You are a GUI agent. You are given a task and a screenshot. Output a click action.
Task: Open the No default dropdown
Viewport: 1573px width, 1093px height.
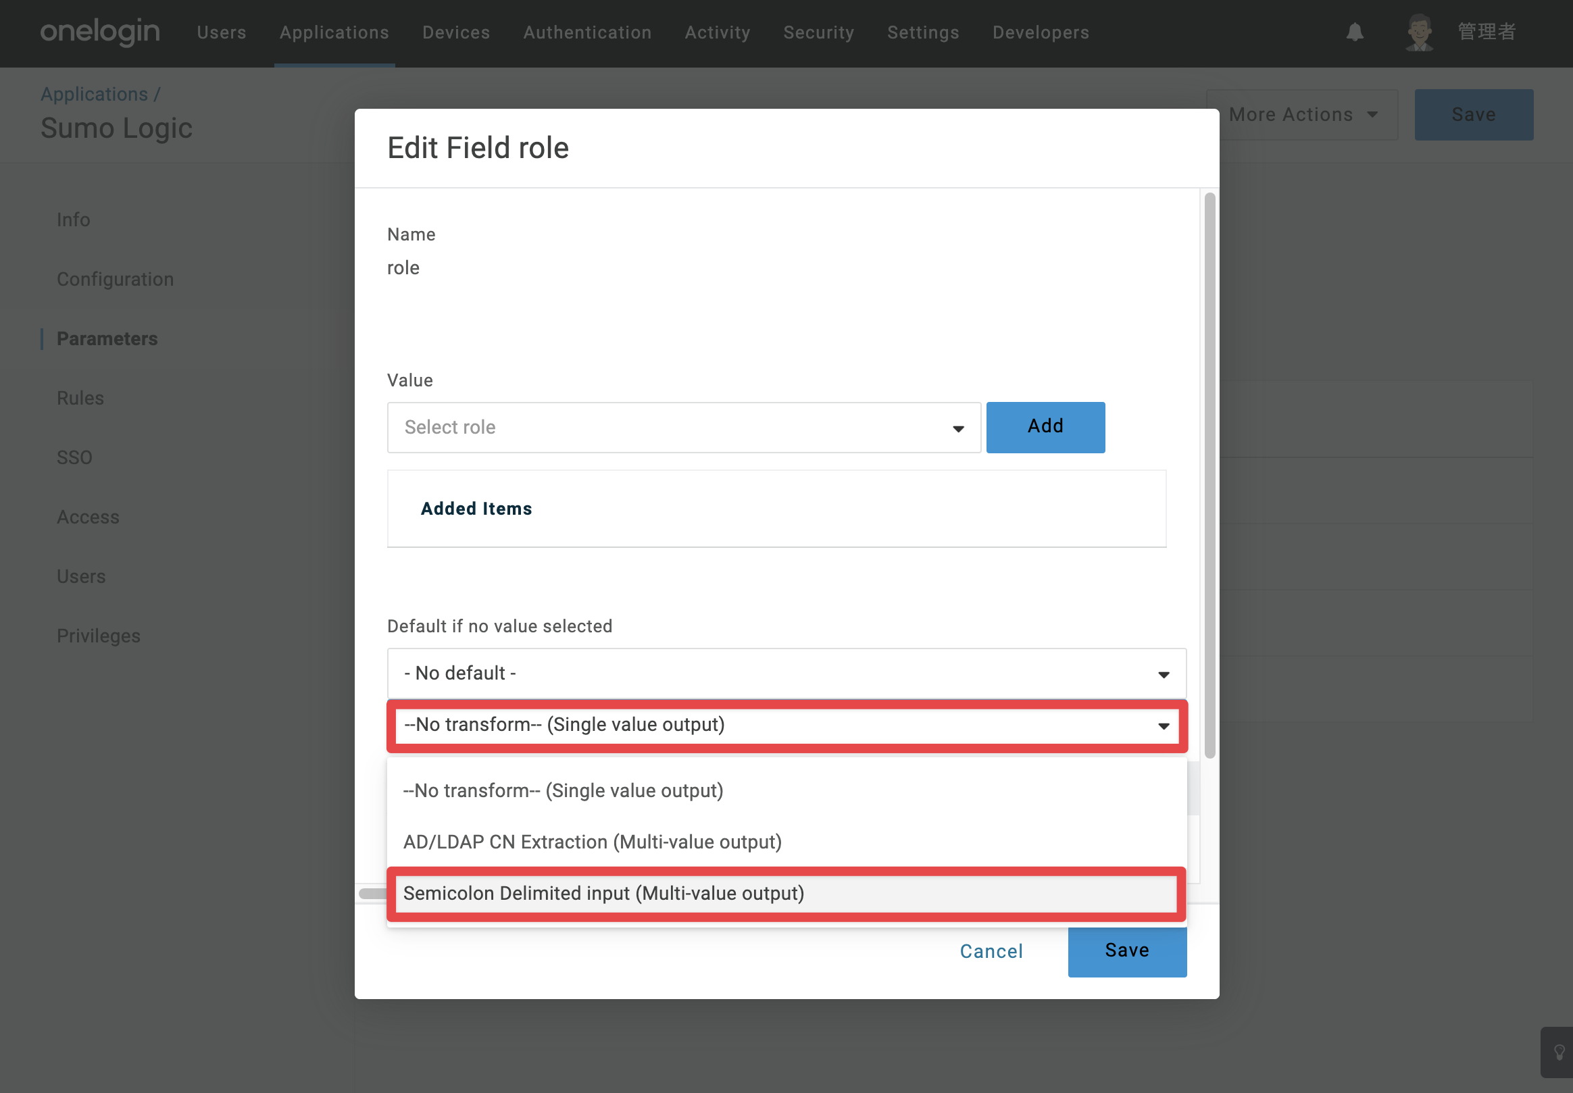click(786, 673)
